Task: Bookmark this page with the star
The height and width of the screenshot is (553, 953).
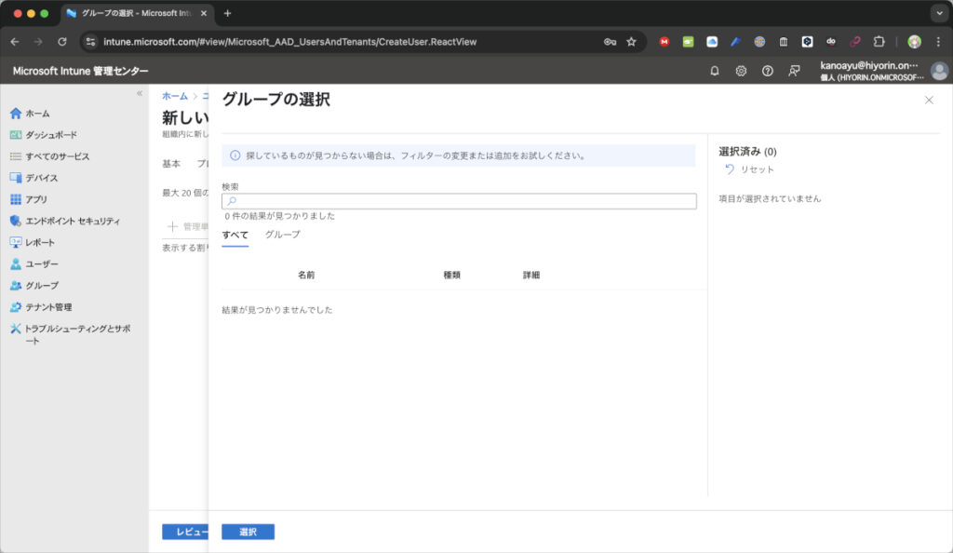Action: (x=632, y=42)
